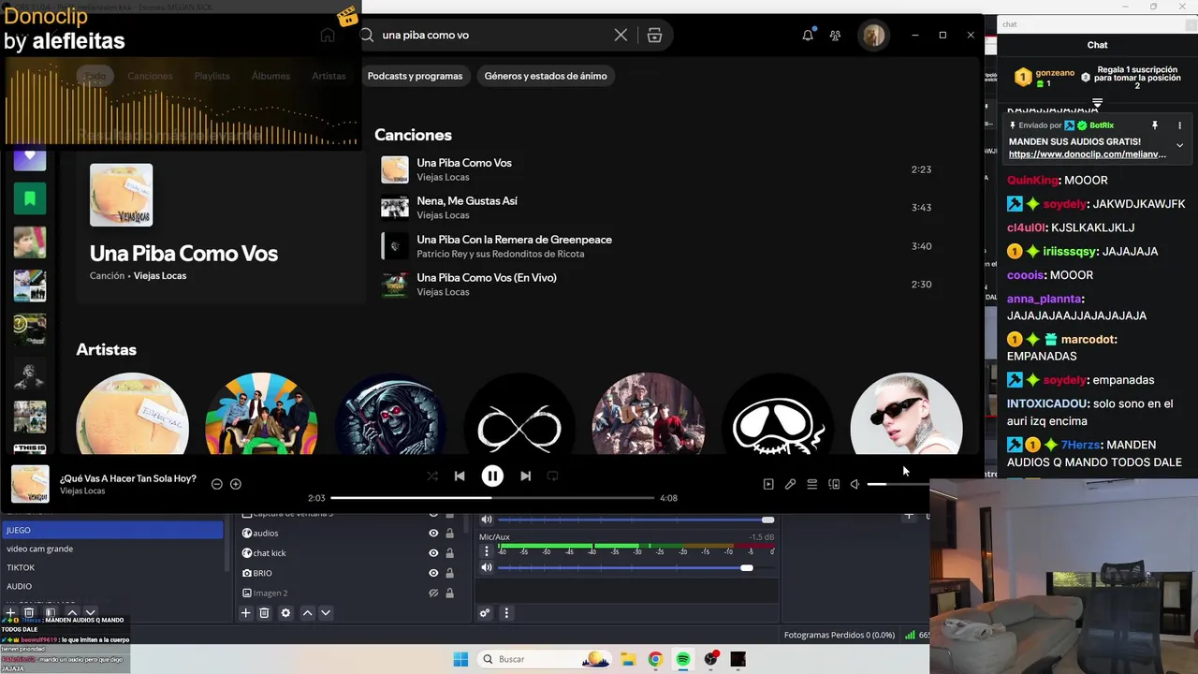Adjust the Spotify volume slider
This screenshot has width=1198, height=674.
point(898,484)
